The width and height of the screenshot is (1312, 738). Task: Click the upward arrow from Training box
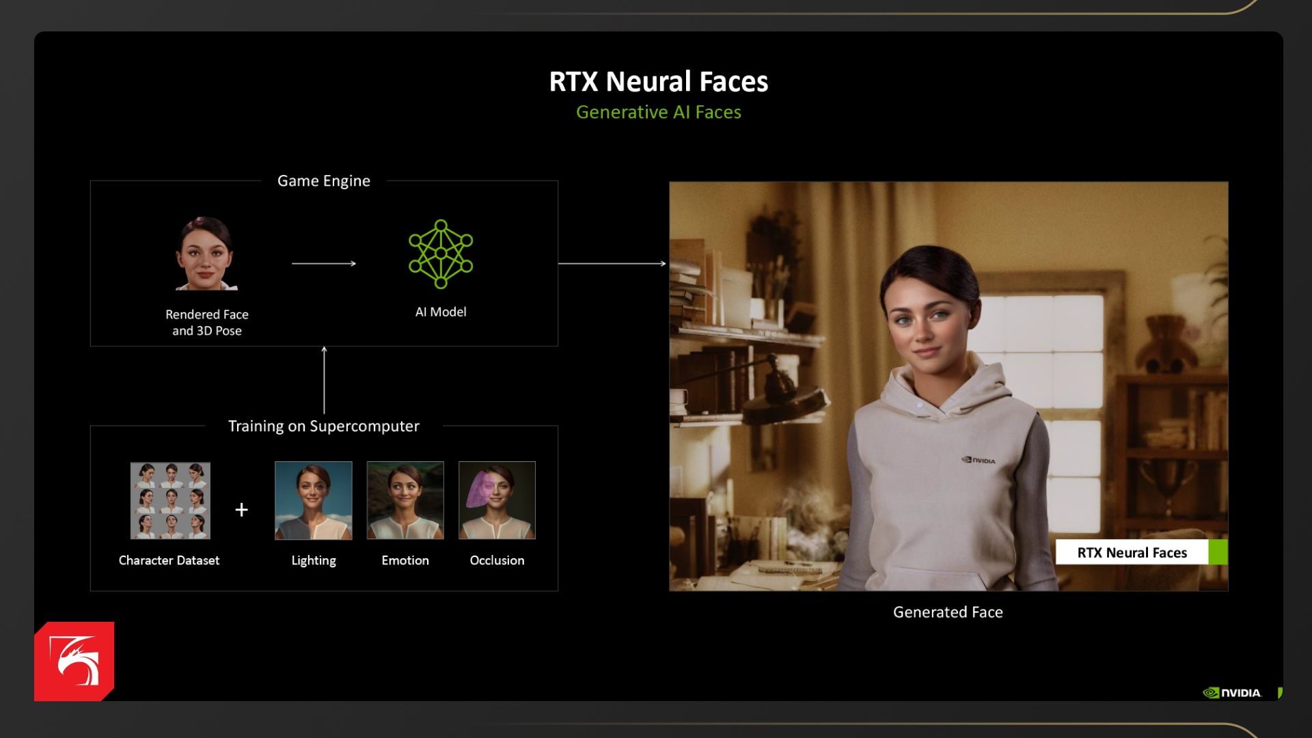tap(324, 380)
